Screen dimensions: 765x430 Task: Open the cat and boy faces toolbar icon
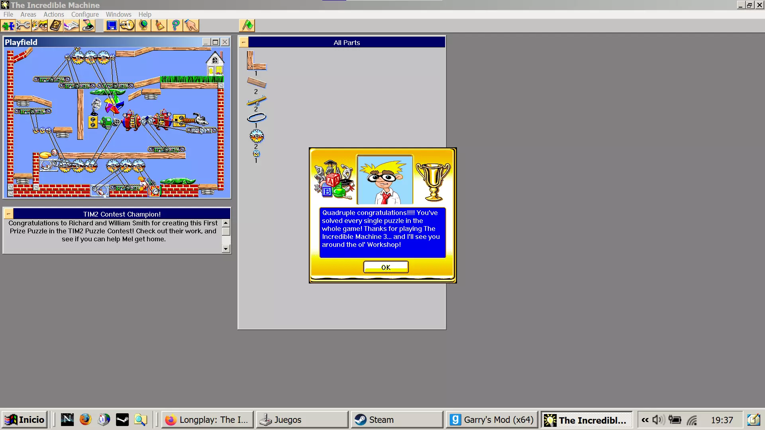click(x=40, y=26)
